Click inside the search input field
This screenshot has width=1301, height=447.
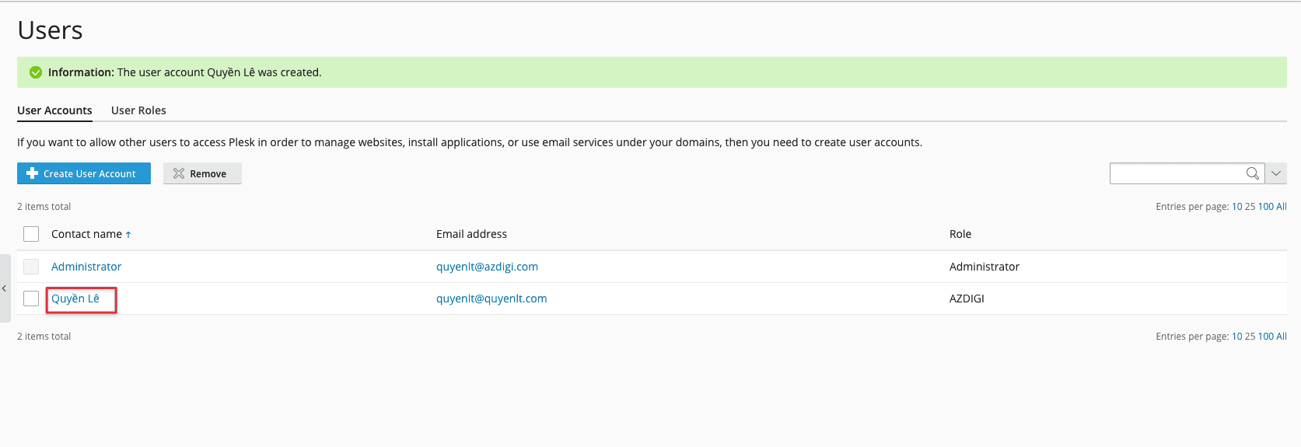[1174, 173]
